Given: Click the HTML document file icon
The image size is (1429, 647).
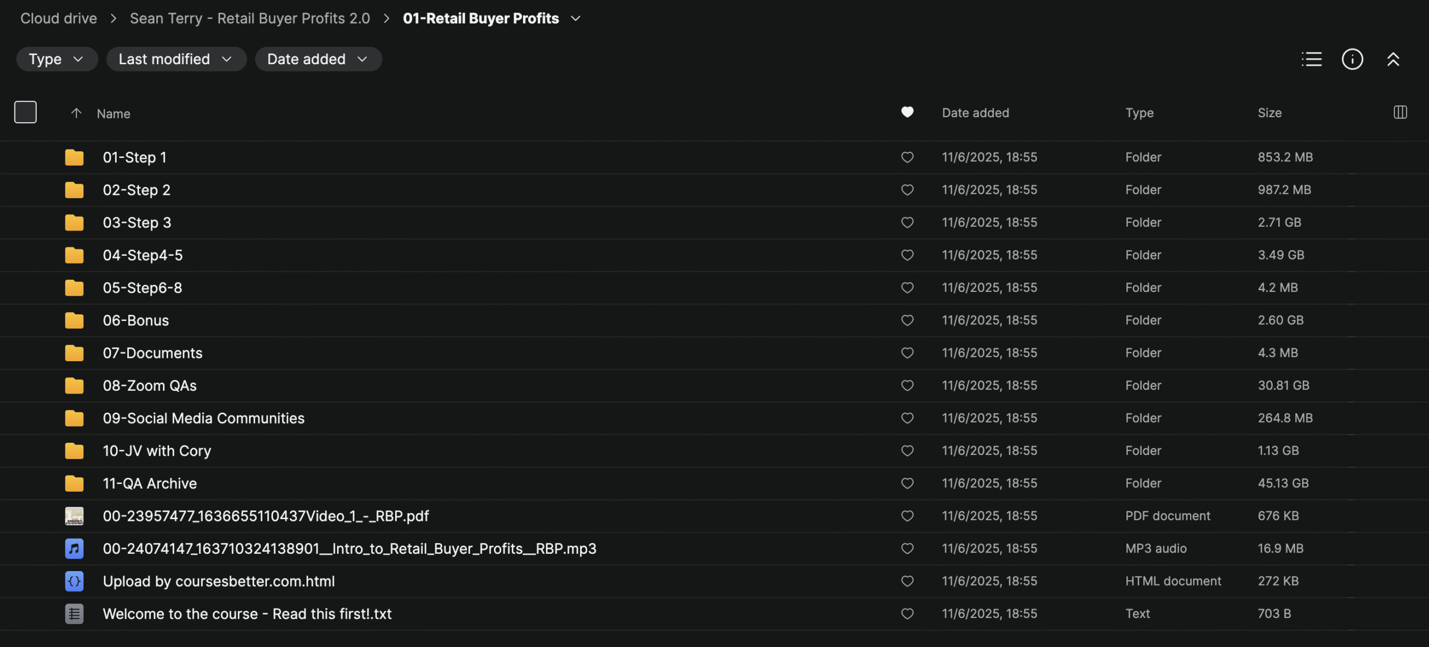Looking at the screenshot, I should coord(74,581).
